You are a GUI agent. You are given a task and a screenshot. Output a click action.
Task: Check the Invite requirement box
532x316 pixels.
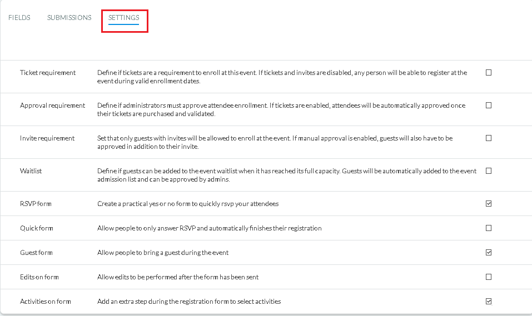[x=489, y=138]
